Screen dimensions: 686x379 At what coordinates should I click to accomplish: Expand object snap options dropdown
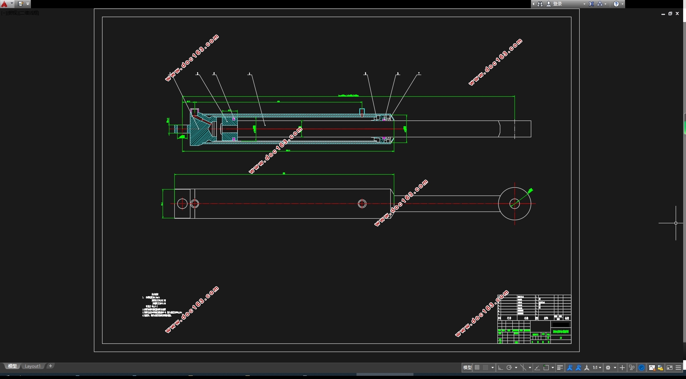point(553,368)
